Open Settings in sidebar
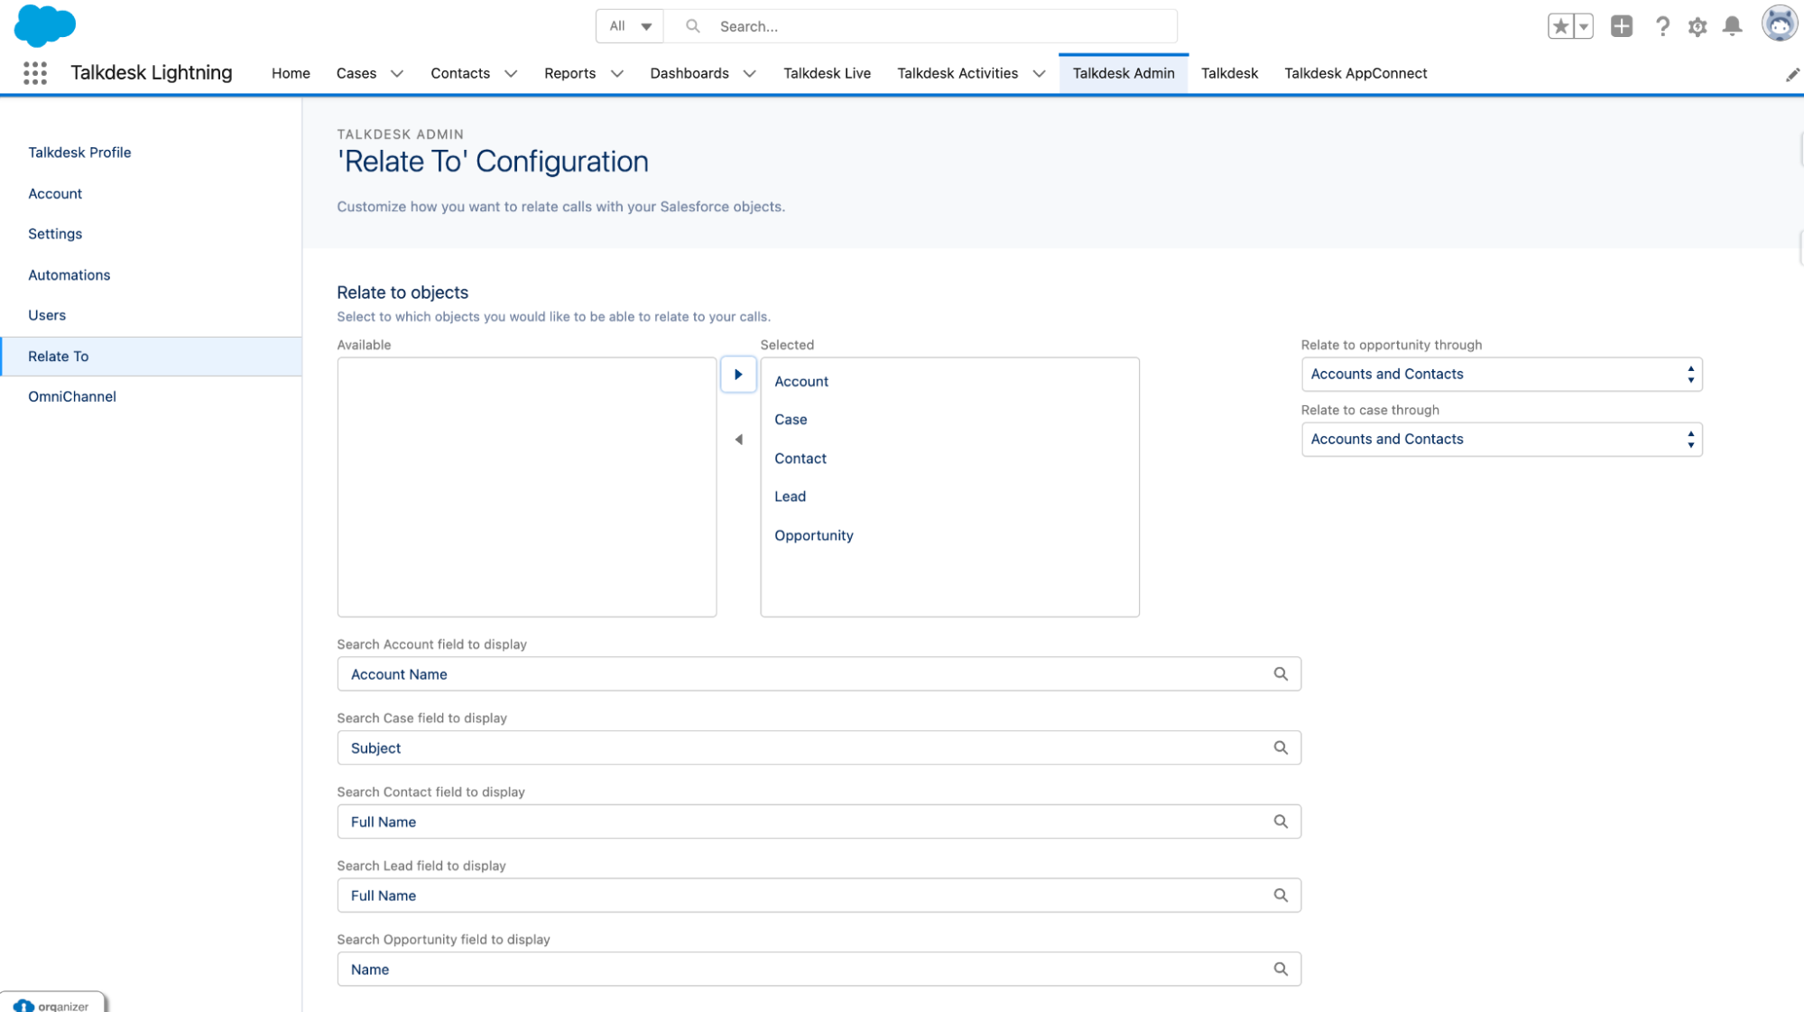 click(55, 234)
